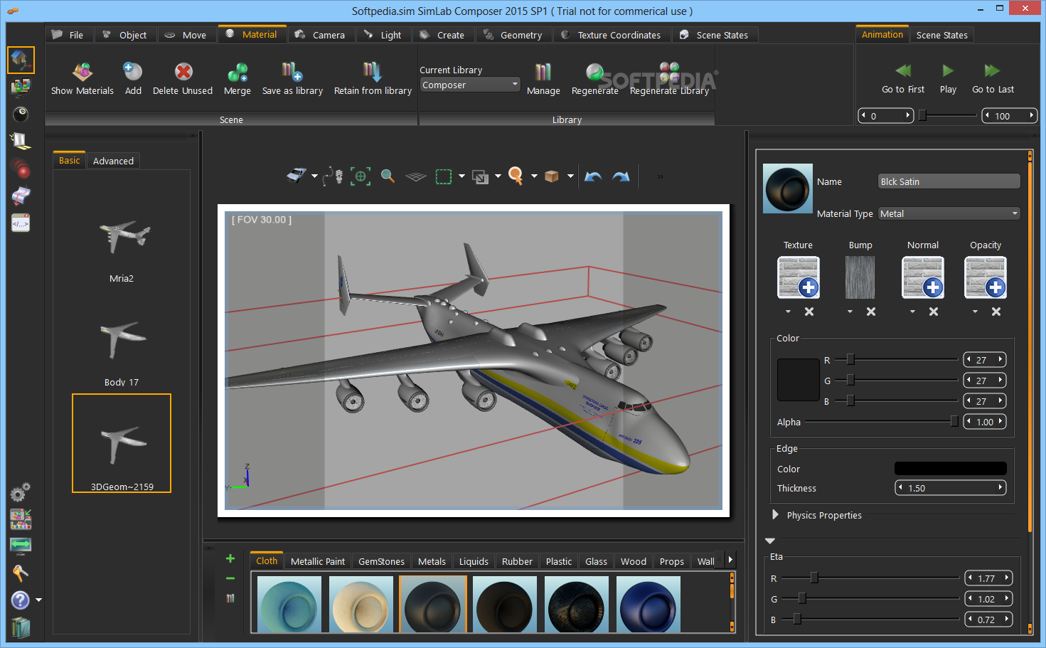Viewport: 1046px width, 648px height.
Task: Click the animation end frame 100 field
Action: click(1009, 115)
